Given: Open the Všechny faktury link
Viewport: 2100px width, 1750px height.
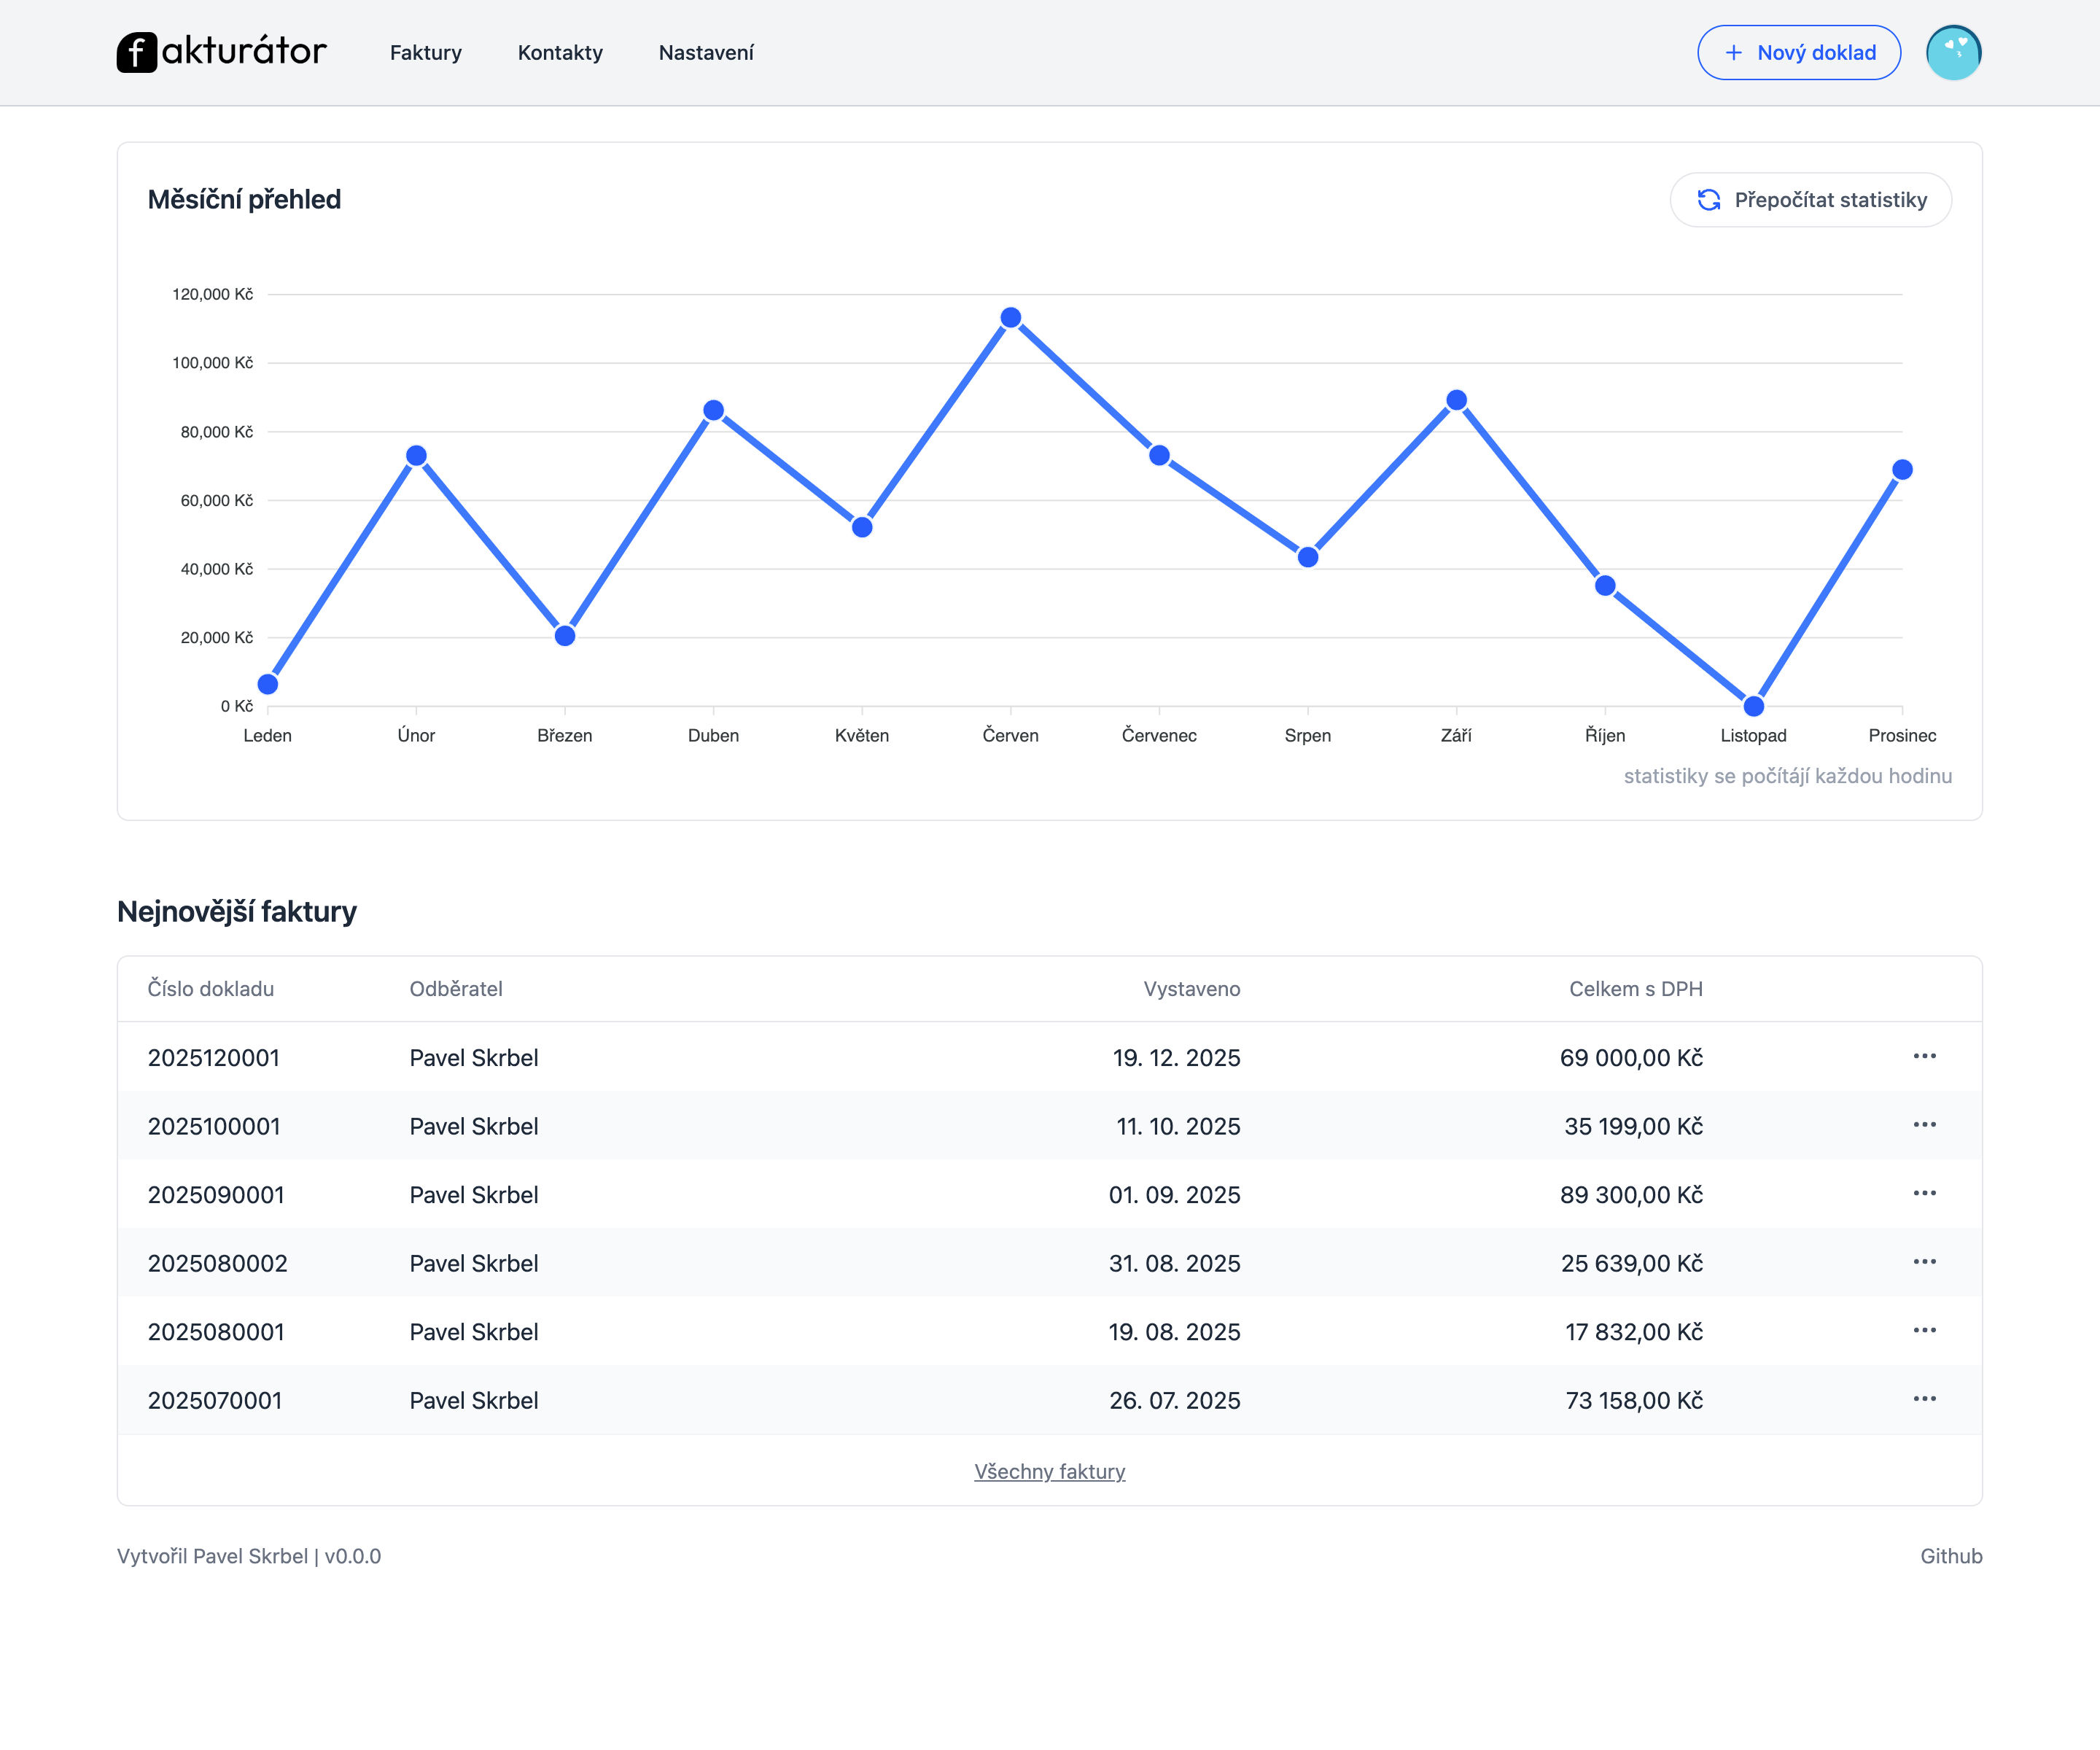Looking at the screenshot, I should pyautogui.click(x=1049, y=1471).
